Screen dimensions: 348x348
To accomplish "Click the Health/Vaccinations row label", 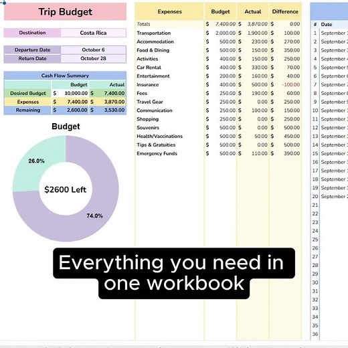I will click(159, 137).
